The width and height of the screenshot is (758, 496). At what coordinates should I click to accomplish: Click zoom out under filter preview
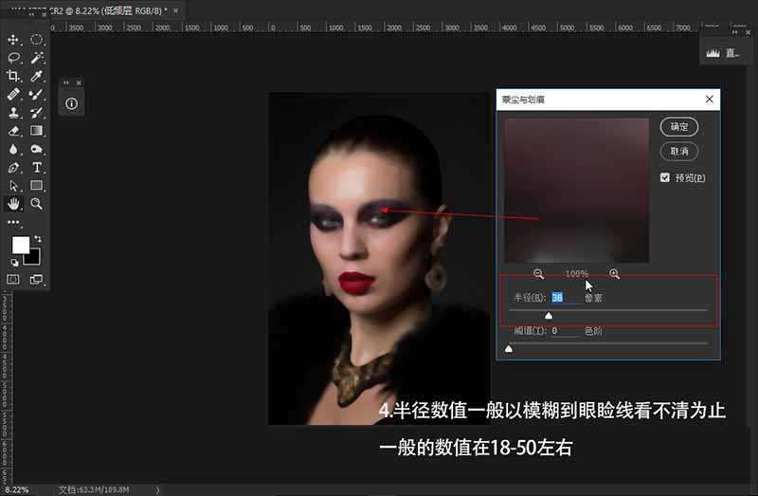538,274
